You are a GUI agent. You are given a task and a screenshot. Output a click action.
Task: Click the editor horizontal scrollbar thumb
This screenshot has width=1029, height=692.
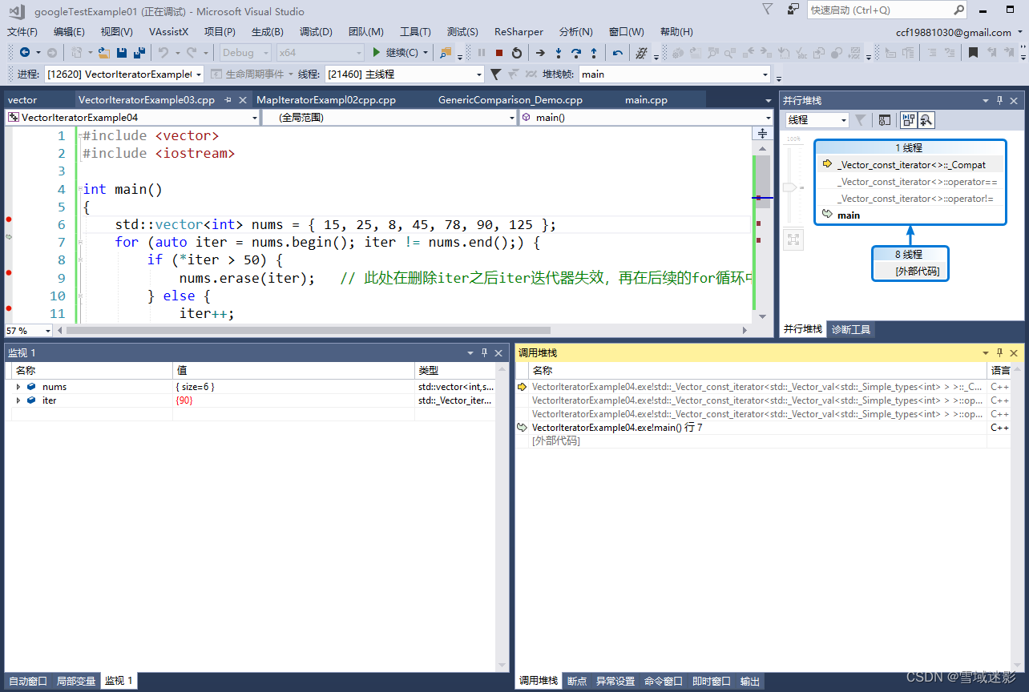click(309, 330)
